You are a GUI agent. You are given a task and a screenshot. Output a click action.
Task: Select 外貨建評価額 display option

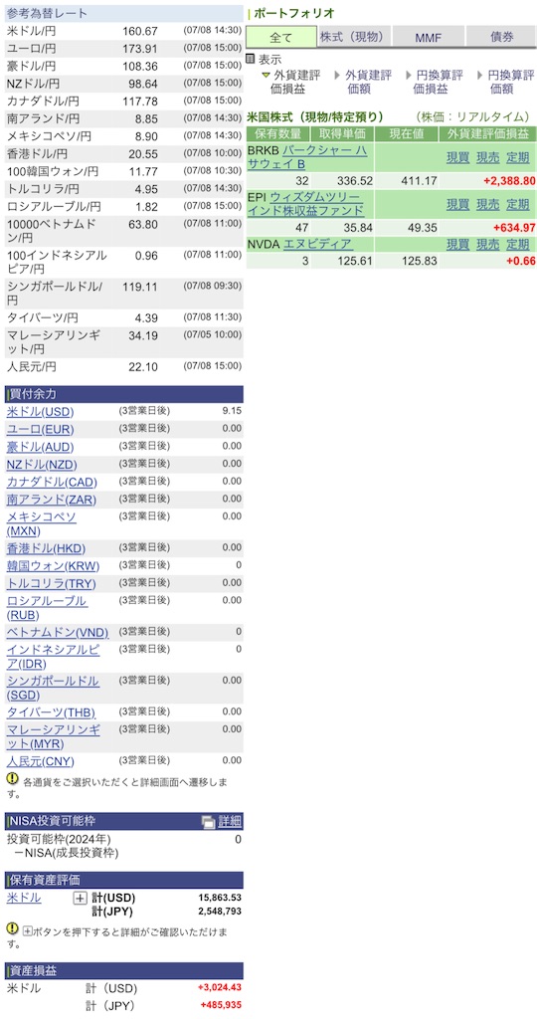coord(368,82)
